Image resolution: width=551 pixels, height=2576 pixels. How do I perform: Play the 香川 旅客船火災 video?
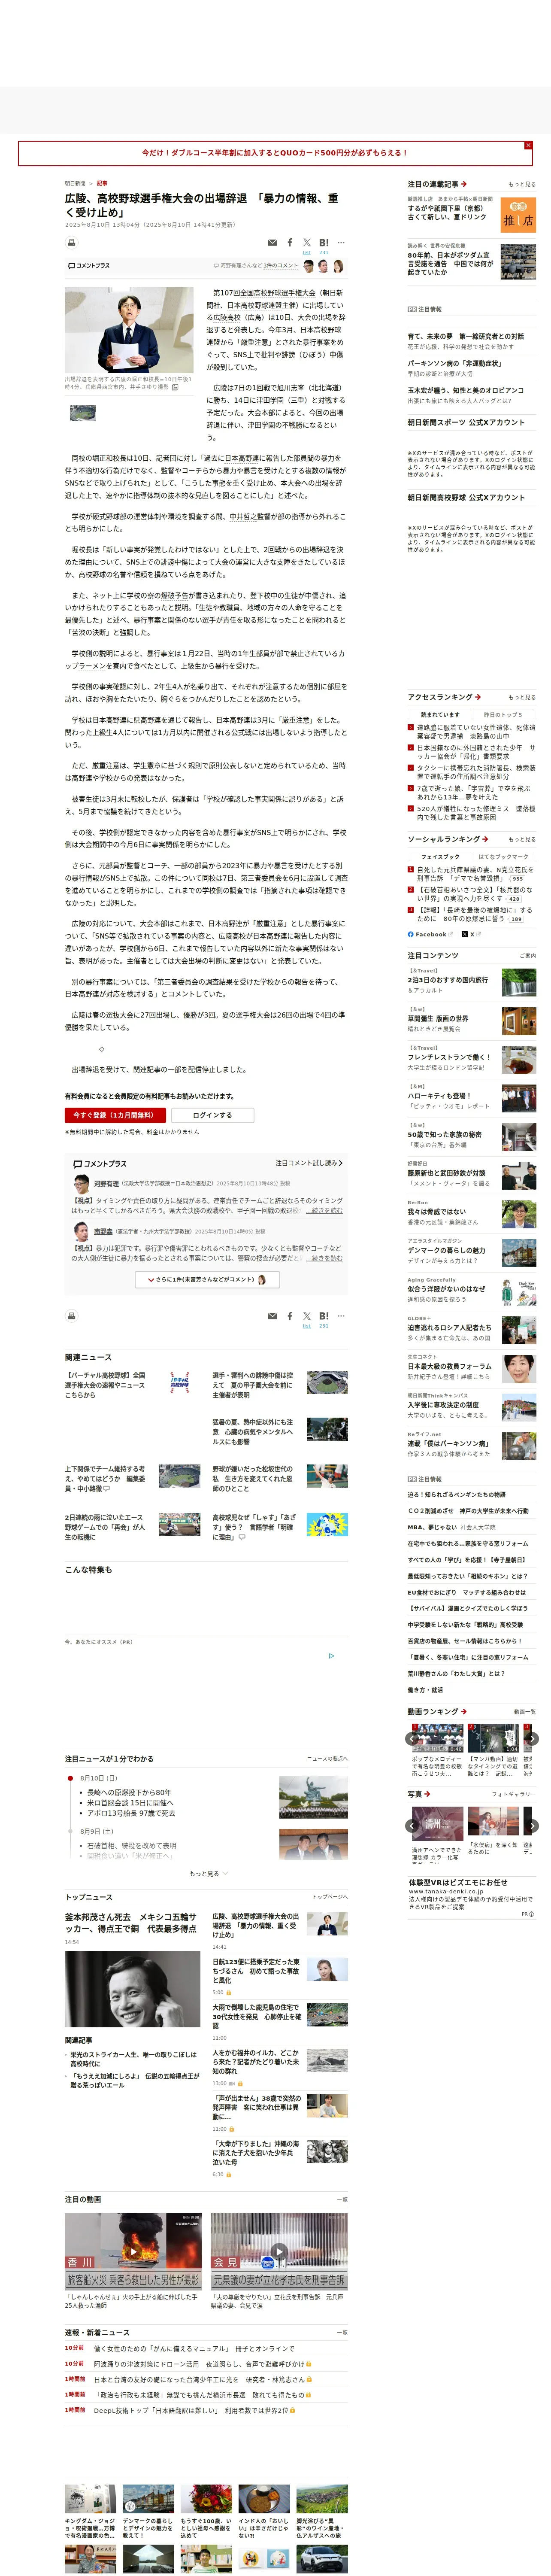pyautogui.click(x=133, y=2252)
